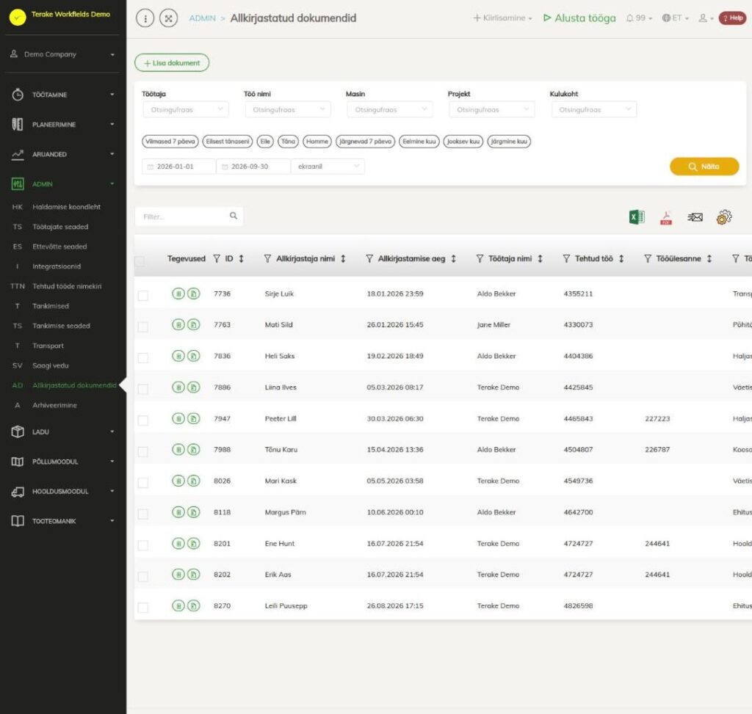Select the checkbox for row 7836
This screenshot has height=714, width=752.
(x=143, y=358)
